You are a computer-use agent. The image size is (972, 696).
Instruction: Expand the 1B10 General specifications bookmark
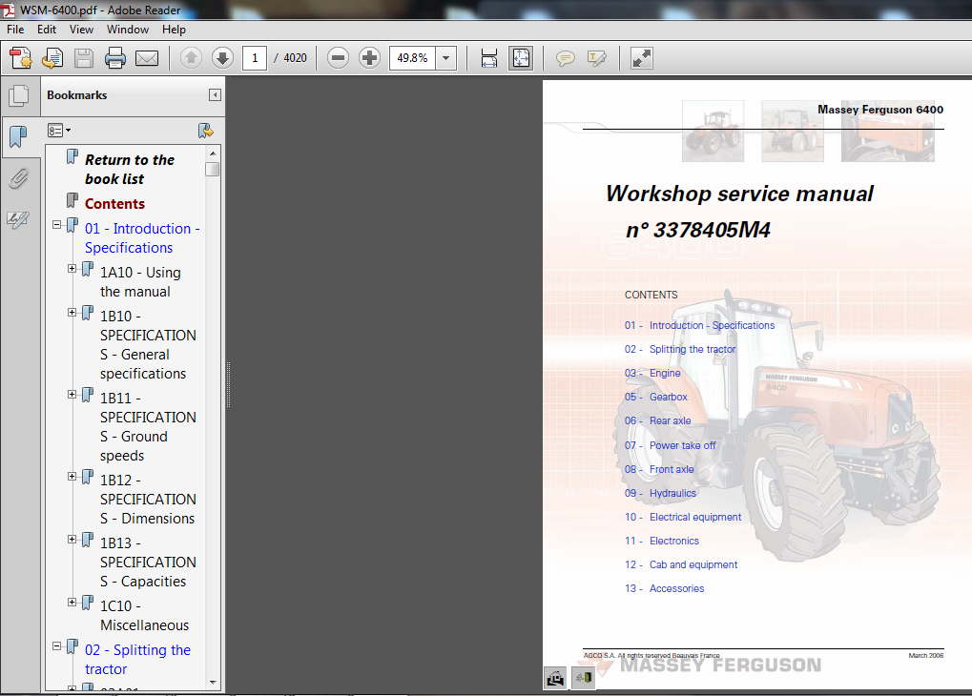tap(72, 313)
